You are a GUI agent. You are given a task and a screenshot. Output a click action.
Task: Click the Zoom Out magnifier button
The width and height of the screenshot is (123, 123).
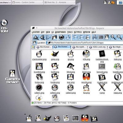pyautogui.click(x=120, y=37)
